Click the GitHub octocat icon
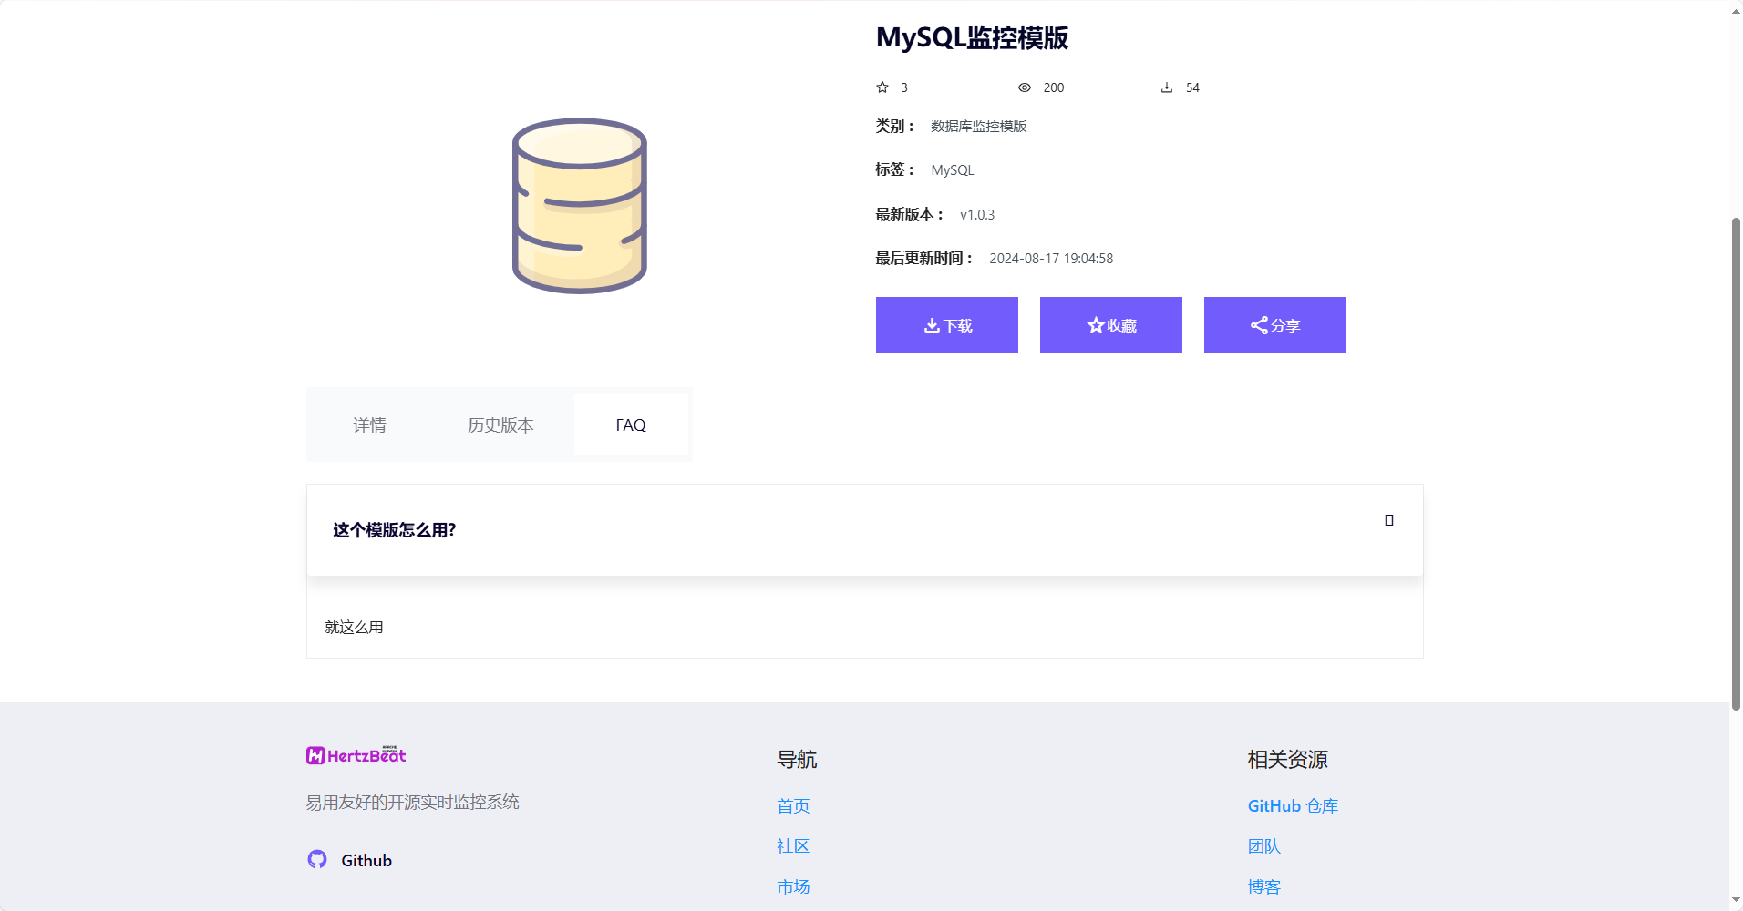1743x911 pixels. point(317,860)
